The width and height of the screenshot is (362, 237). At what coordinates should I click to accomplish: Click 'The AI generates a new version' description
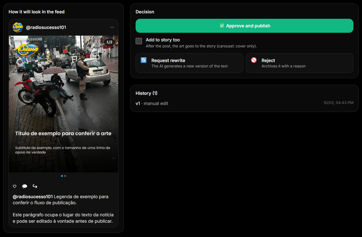(189, 66)
